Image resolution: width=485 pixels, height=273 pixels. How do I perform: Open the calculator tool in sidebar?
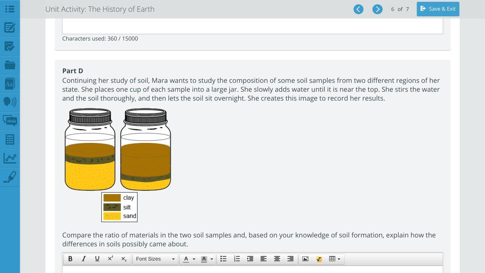point(10,139)
